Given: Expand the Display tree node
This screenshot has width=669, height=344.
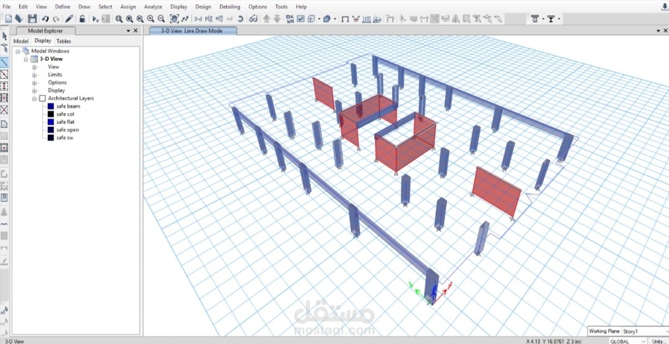Looking at the screenshot, I should tap(35, 91).
